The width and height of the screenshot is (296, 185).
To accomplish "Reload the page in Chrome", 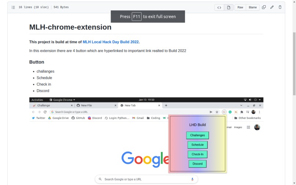I will 45,112.
